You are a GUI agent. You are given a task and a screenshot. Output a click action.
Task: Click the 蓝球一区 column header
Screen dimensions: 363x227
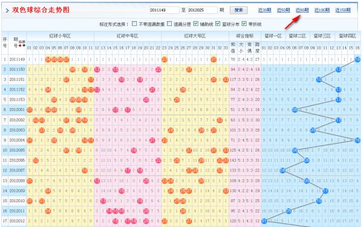(x=273, y=36)
